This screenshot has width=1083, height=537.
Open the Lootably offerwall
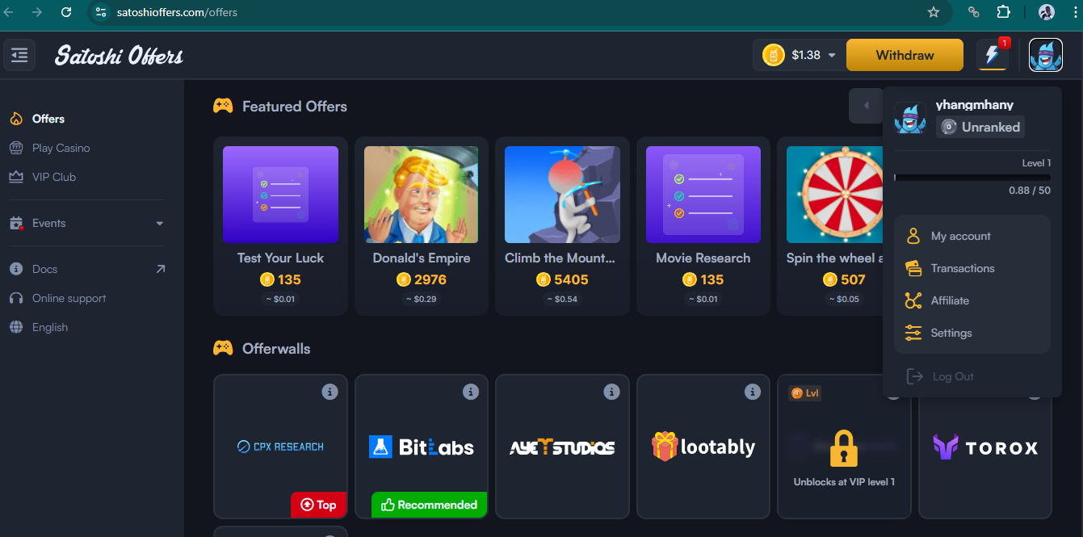703,447
